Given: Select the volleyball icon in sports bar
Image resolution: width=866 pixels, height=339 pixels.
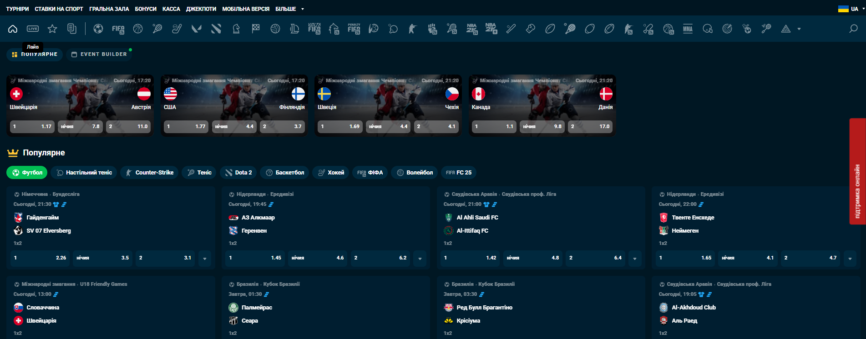Looking at the screenshot, I should click(275, 29).
